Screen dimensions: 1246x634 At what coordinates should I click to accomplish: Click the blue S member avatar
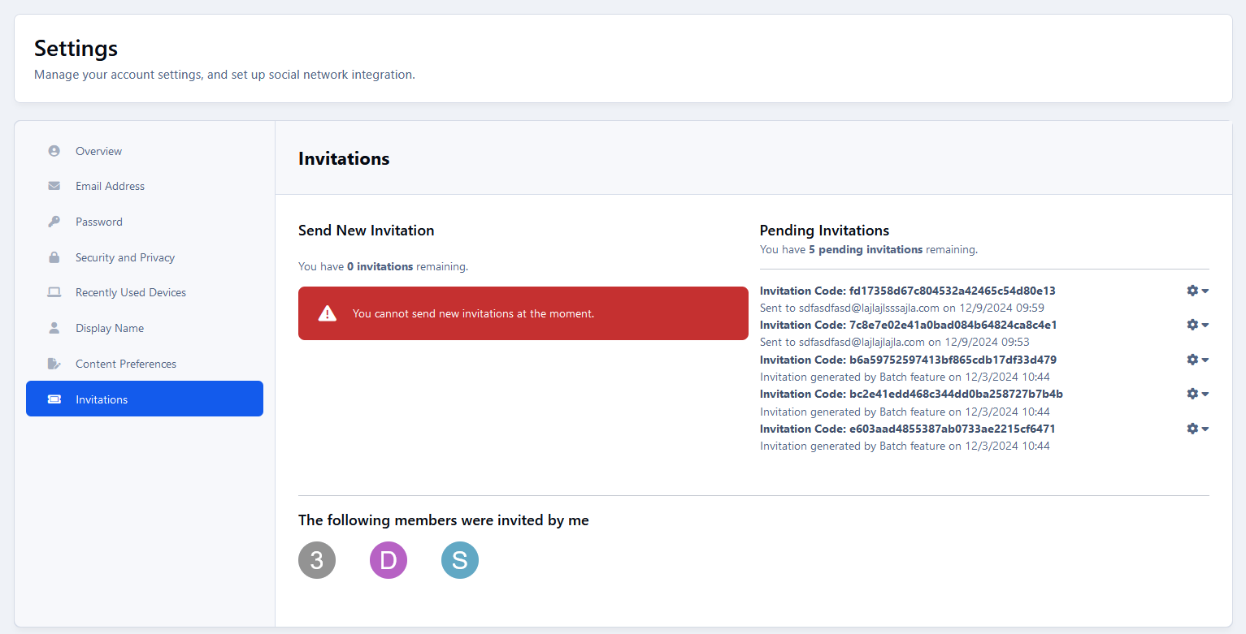tap(460, 559)
